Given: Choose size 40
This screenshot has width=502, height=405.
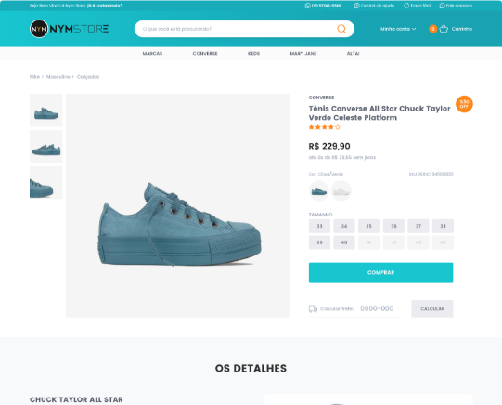Looking at the screenshot, I should point(344,242).
